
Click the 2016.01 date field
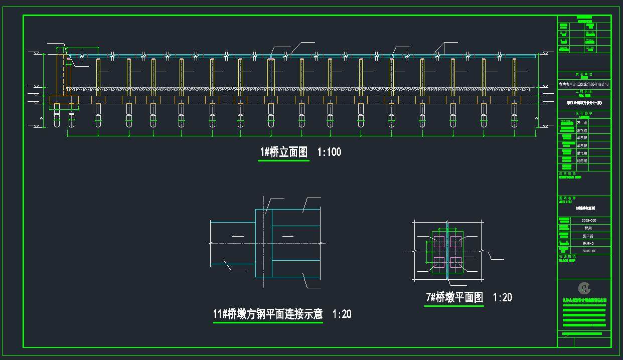589,250
